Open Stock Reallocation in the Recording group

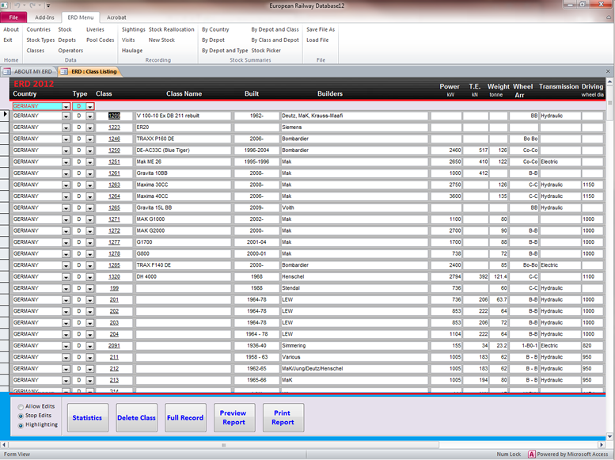pos(172,29)
